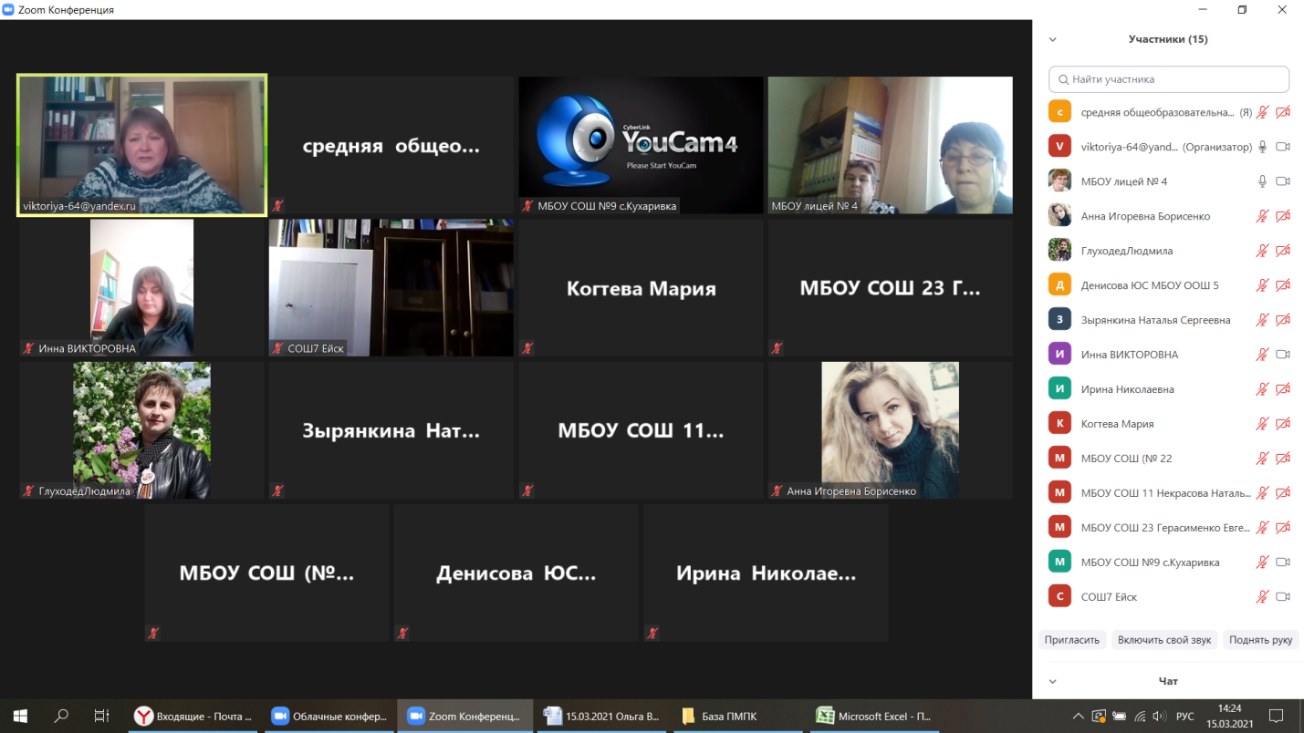Click muted microphone icon for Когтева Мария
This screenshot has height=733, width=1304.
(x=1262, y=424)
